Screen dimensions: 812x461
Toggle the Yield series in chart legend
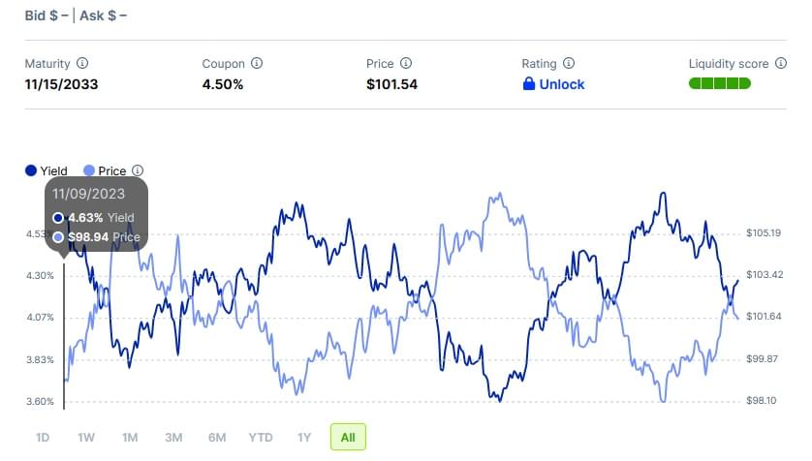pos(47,170)
